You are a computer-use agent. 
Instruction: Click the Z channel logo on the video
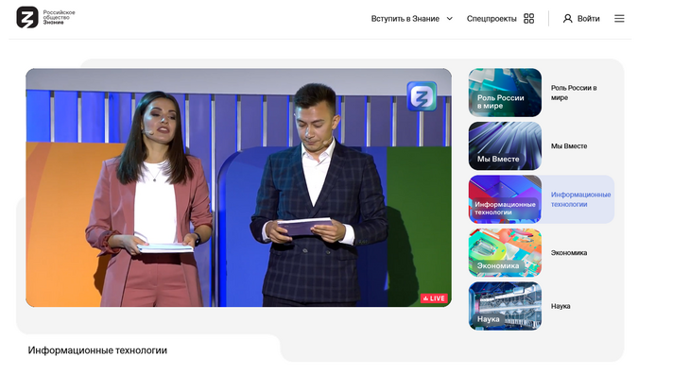pyautogui.click(x=422, y=96)
